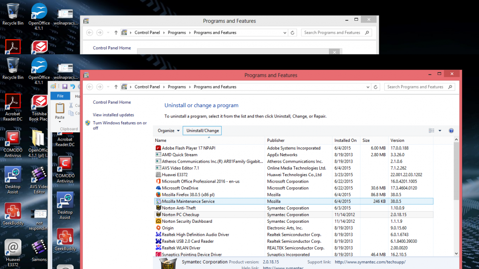Click the undo arrow in the Paint toolbar
The height and width of the screenshot is (269, 479).
(x=73, y=86)
